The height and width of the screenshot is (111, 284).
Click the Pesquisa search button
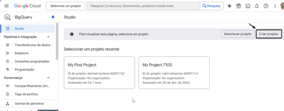click(x=212, y=6)
